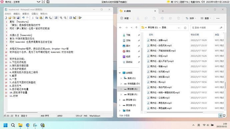Click the Browse folder icon in Notepad2 toolbar
This screenshot has height=129, width=230.
pyautogui.click(x=14, y=18)
